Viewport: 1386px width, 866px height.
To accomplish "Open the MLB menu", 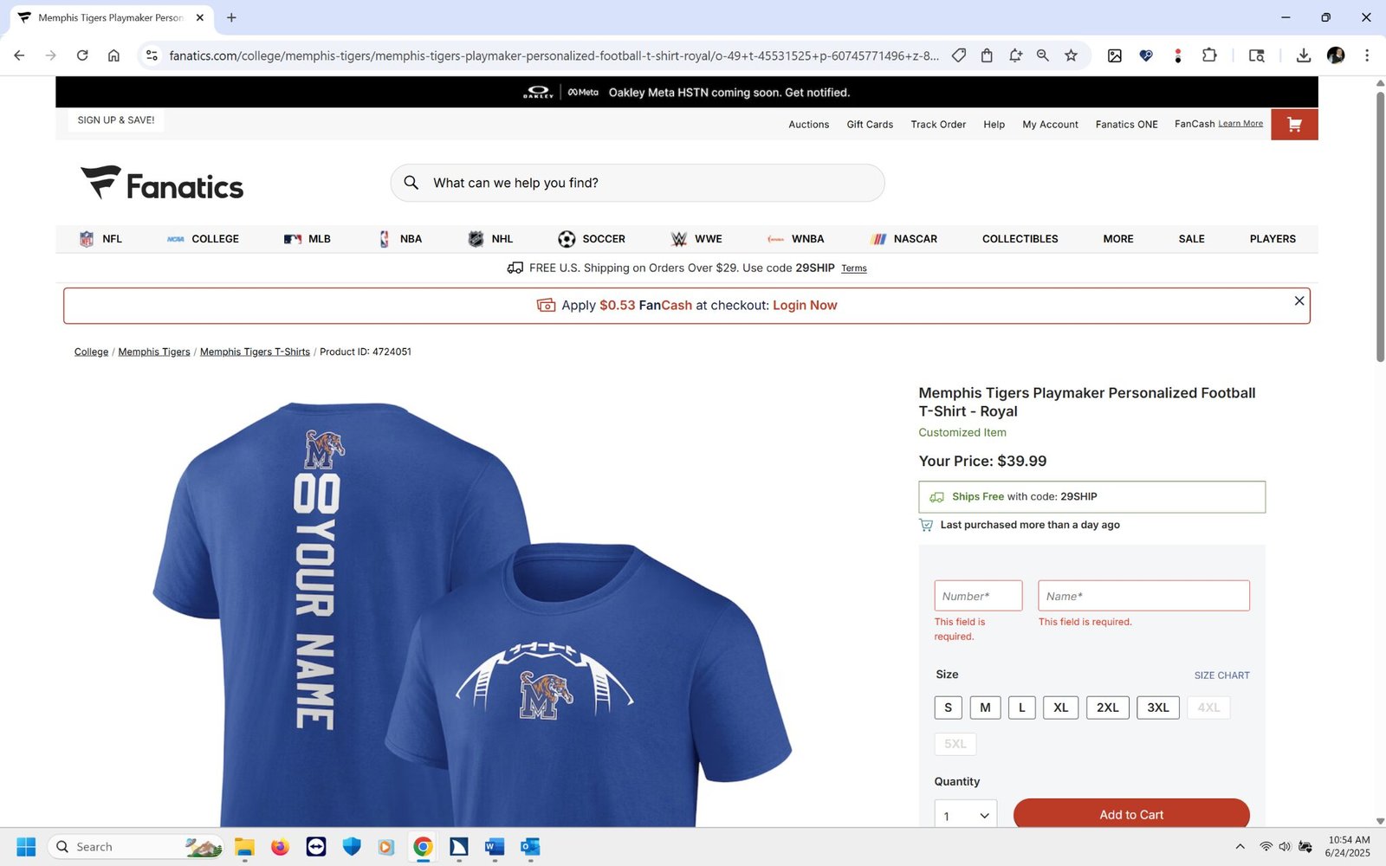I will pyautogui.click(x=308, y=239).
